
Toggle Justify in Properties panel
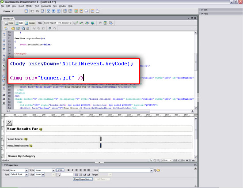point(89,170)
